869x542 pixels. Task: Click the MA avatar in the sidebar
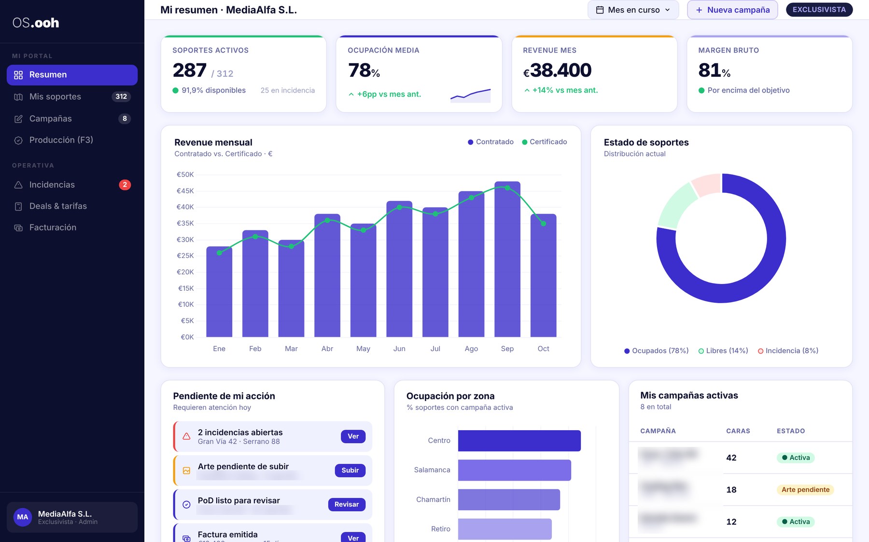23,517
